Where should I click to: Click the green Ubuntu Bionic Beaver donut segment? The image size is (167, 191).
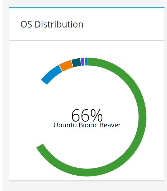tap(142, 117)
